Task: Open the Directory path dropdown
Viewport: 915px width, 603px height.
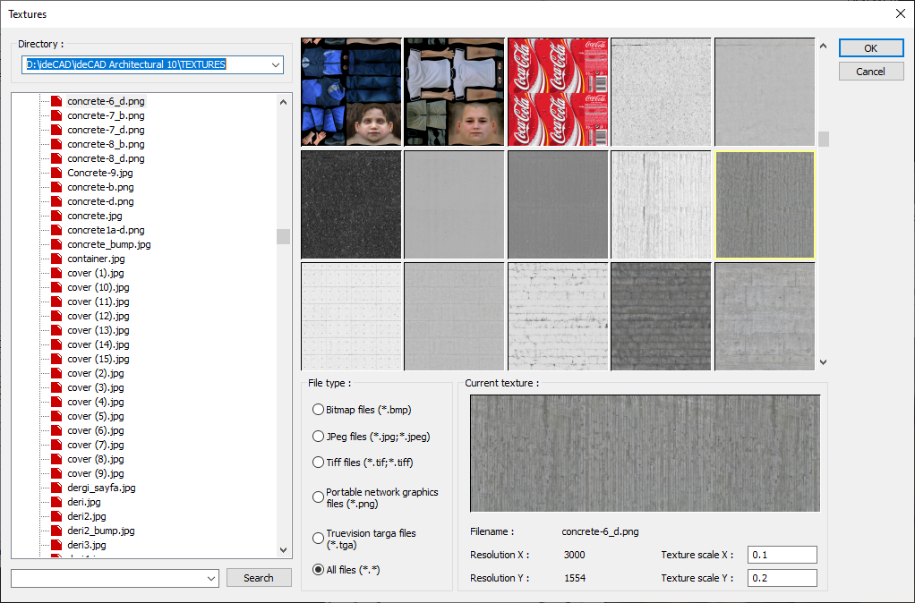Action: (275, 64)
